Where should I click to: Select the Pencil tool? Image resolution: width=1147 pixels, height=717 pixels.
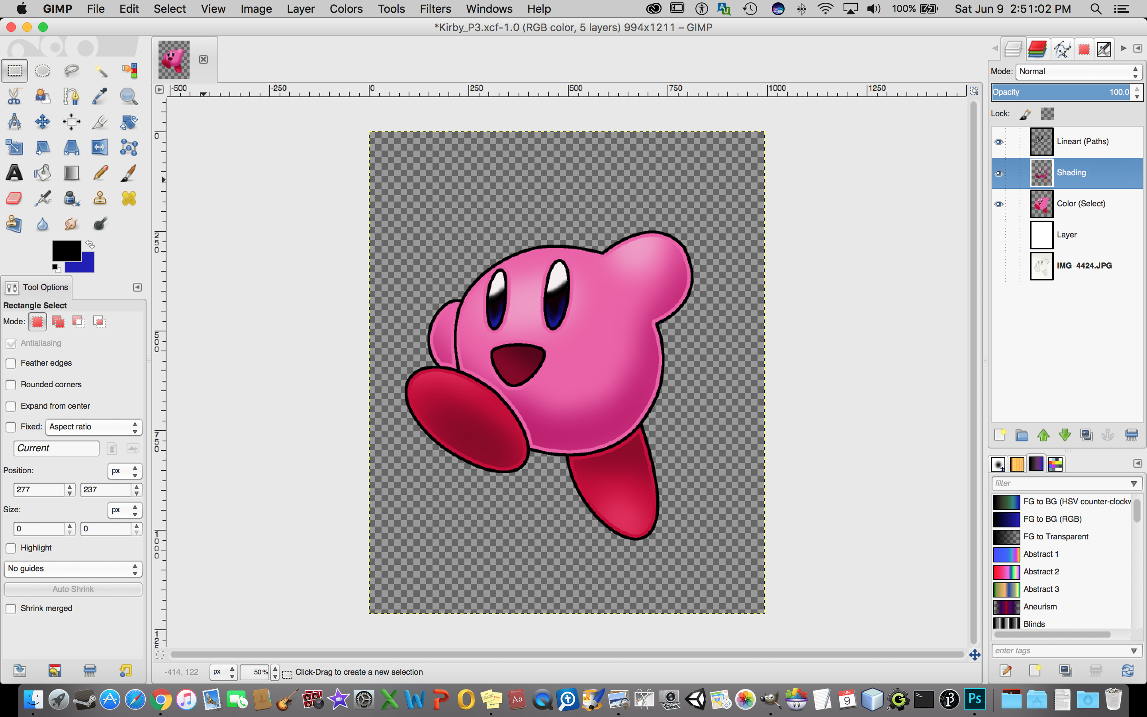tap(100, 172)
